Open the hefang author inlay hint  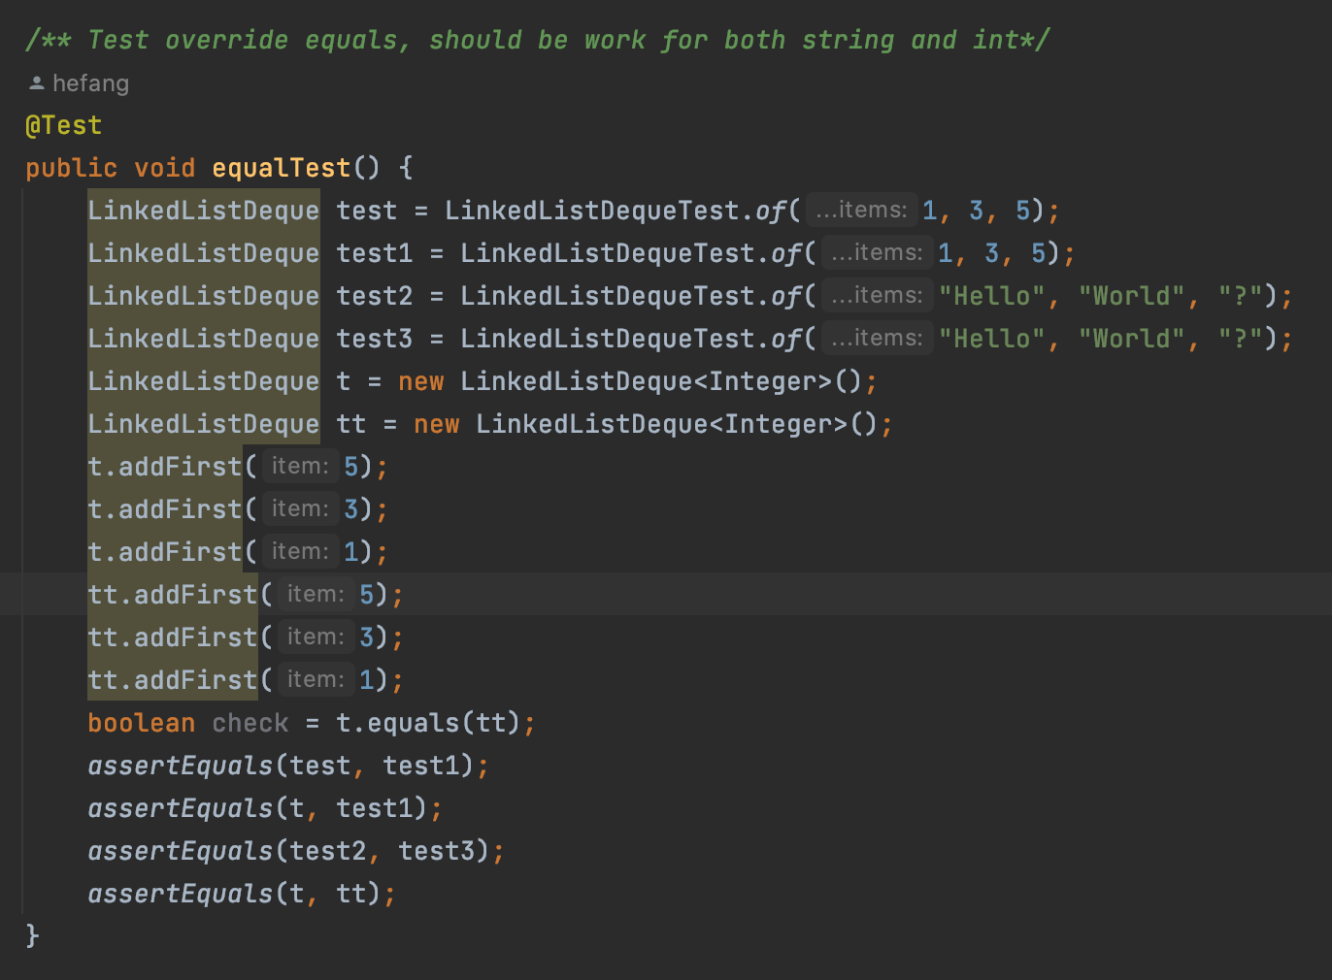90,83
